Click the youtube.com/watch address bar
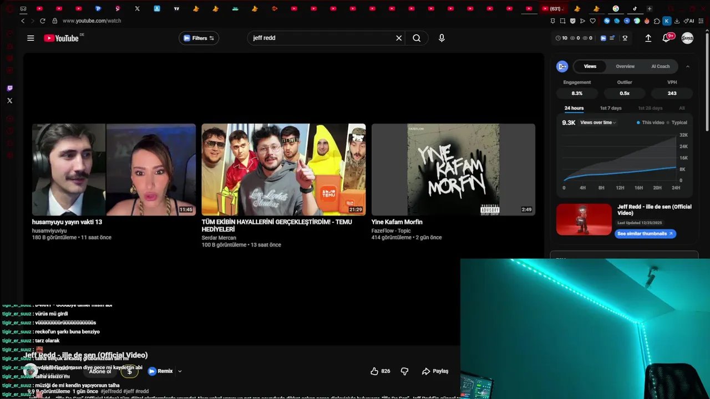The width and height of the screenshot is (710, 399). coord(92,21)
